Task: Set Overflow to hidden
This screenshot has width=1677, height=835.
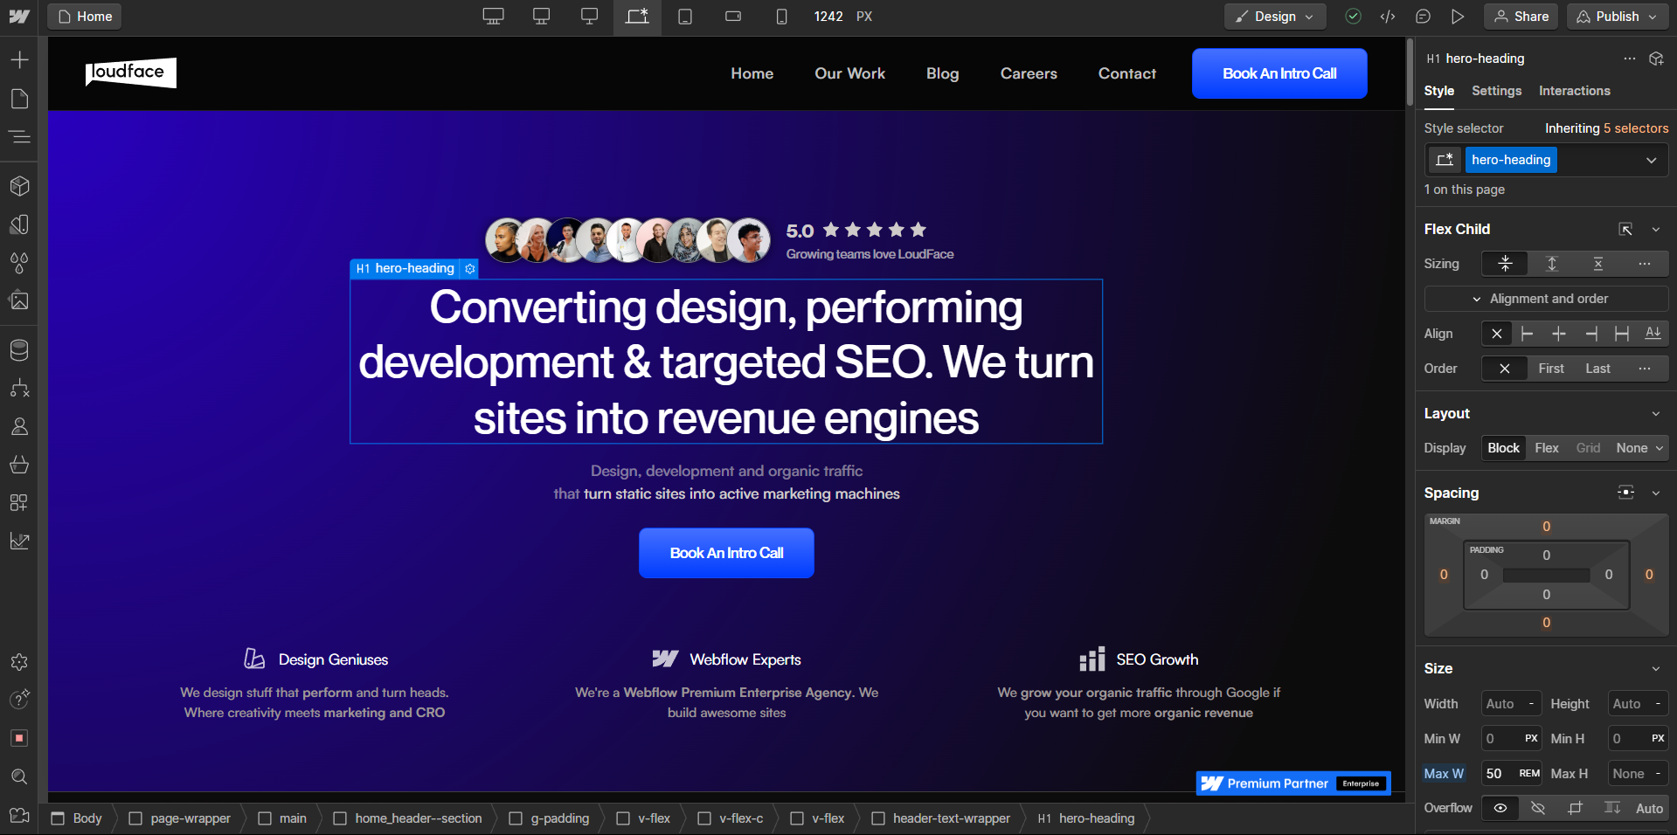Action: (1538, 808)
